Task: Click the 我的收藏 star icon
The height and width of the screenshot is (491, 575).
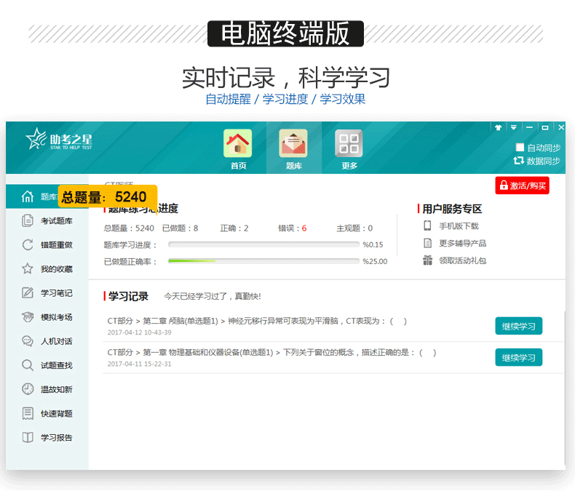Action: pos(28,268)
